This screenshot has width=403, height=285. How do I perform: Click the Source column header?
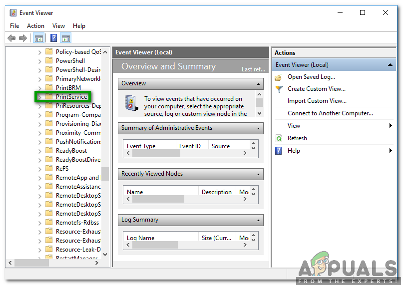point(221,146)
